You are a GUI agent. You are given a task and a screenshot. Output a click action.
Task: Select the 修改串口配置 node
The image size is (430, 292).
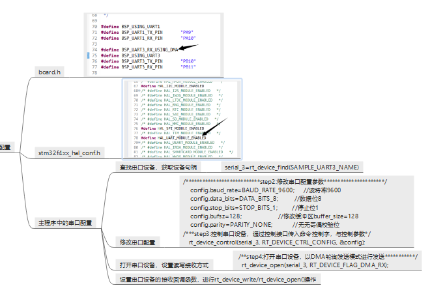[x=137, y=242]
